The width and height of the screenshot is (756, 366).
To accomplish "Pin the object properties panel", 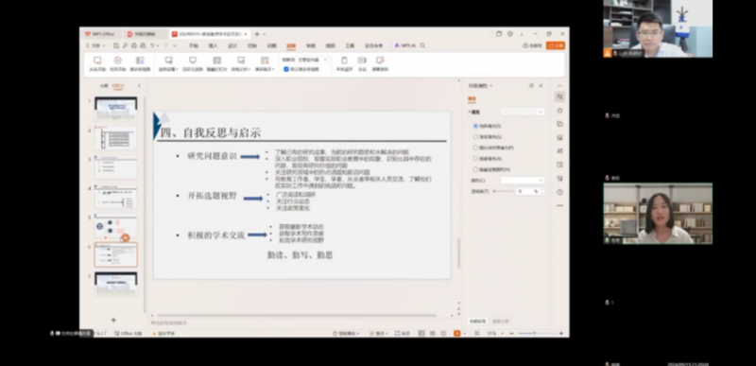I will pyautogui.click(x=531, y=85).
